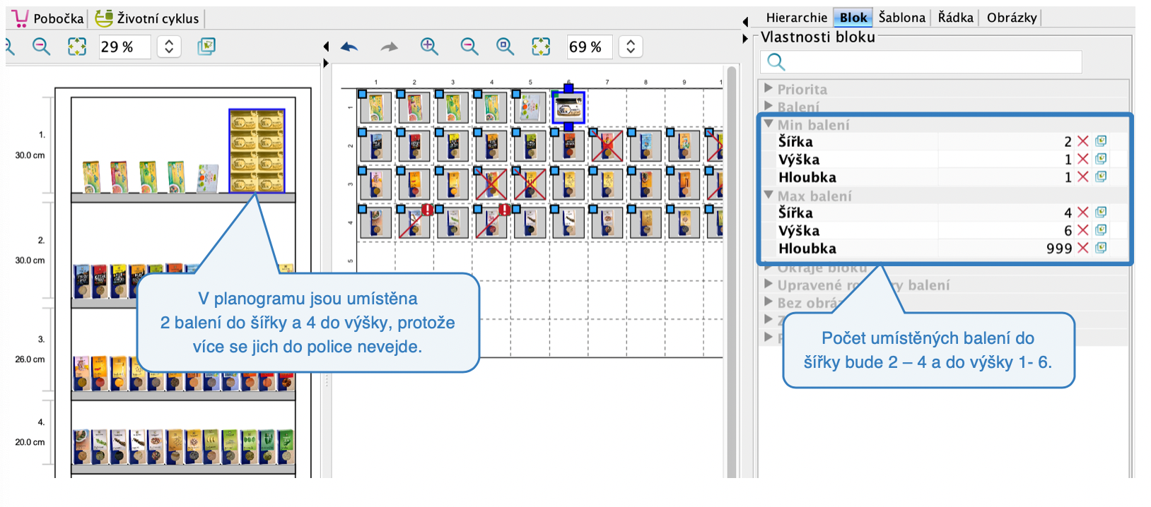Screen dimensions: 1151x507
Task: Click the stepper next to 29 %
Action: click(x=169, y=47)
